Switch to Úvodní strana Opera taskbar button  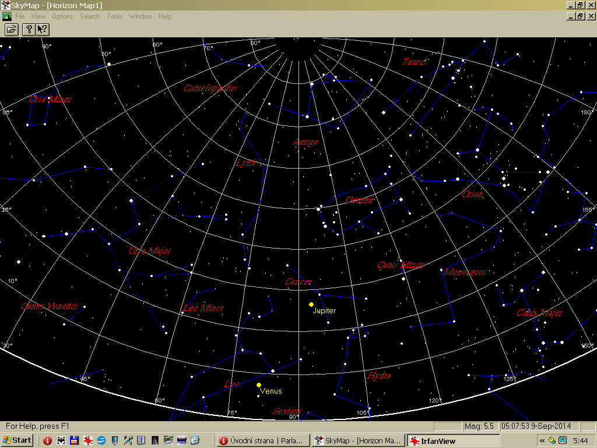(x=262, y=441)
